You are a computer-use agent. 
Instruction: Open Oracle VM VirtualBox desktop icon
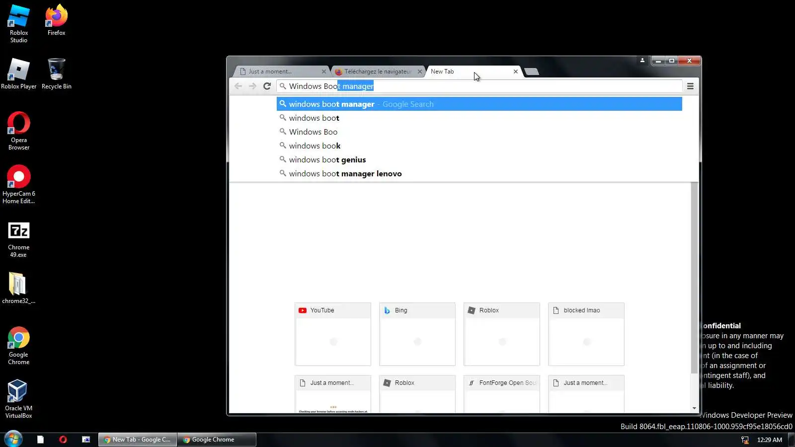(18, 399)
